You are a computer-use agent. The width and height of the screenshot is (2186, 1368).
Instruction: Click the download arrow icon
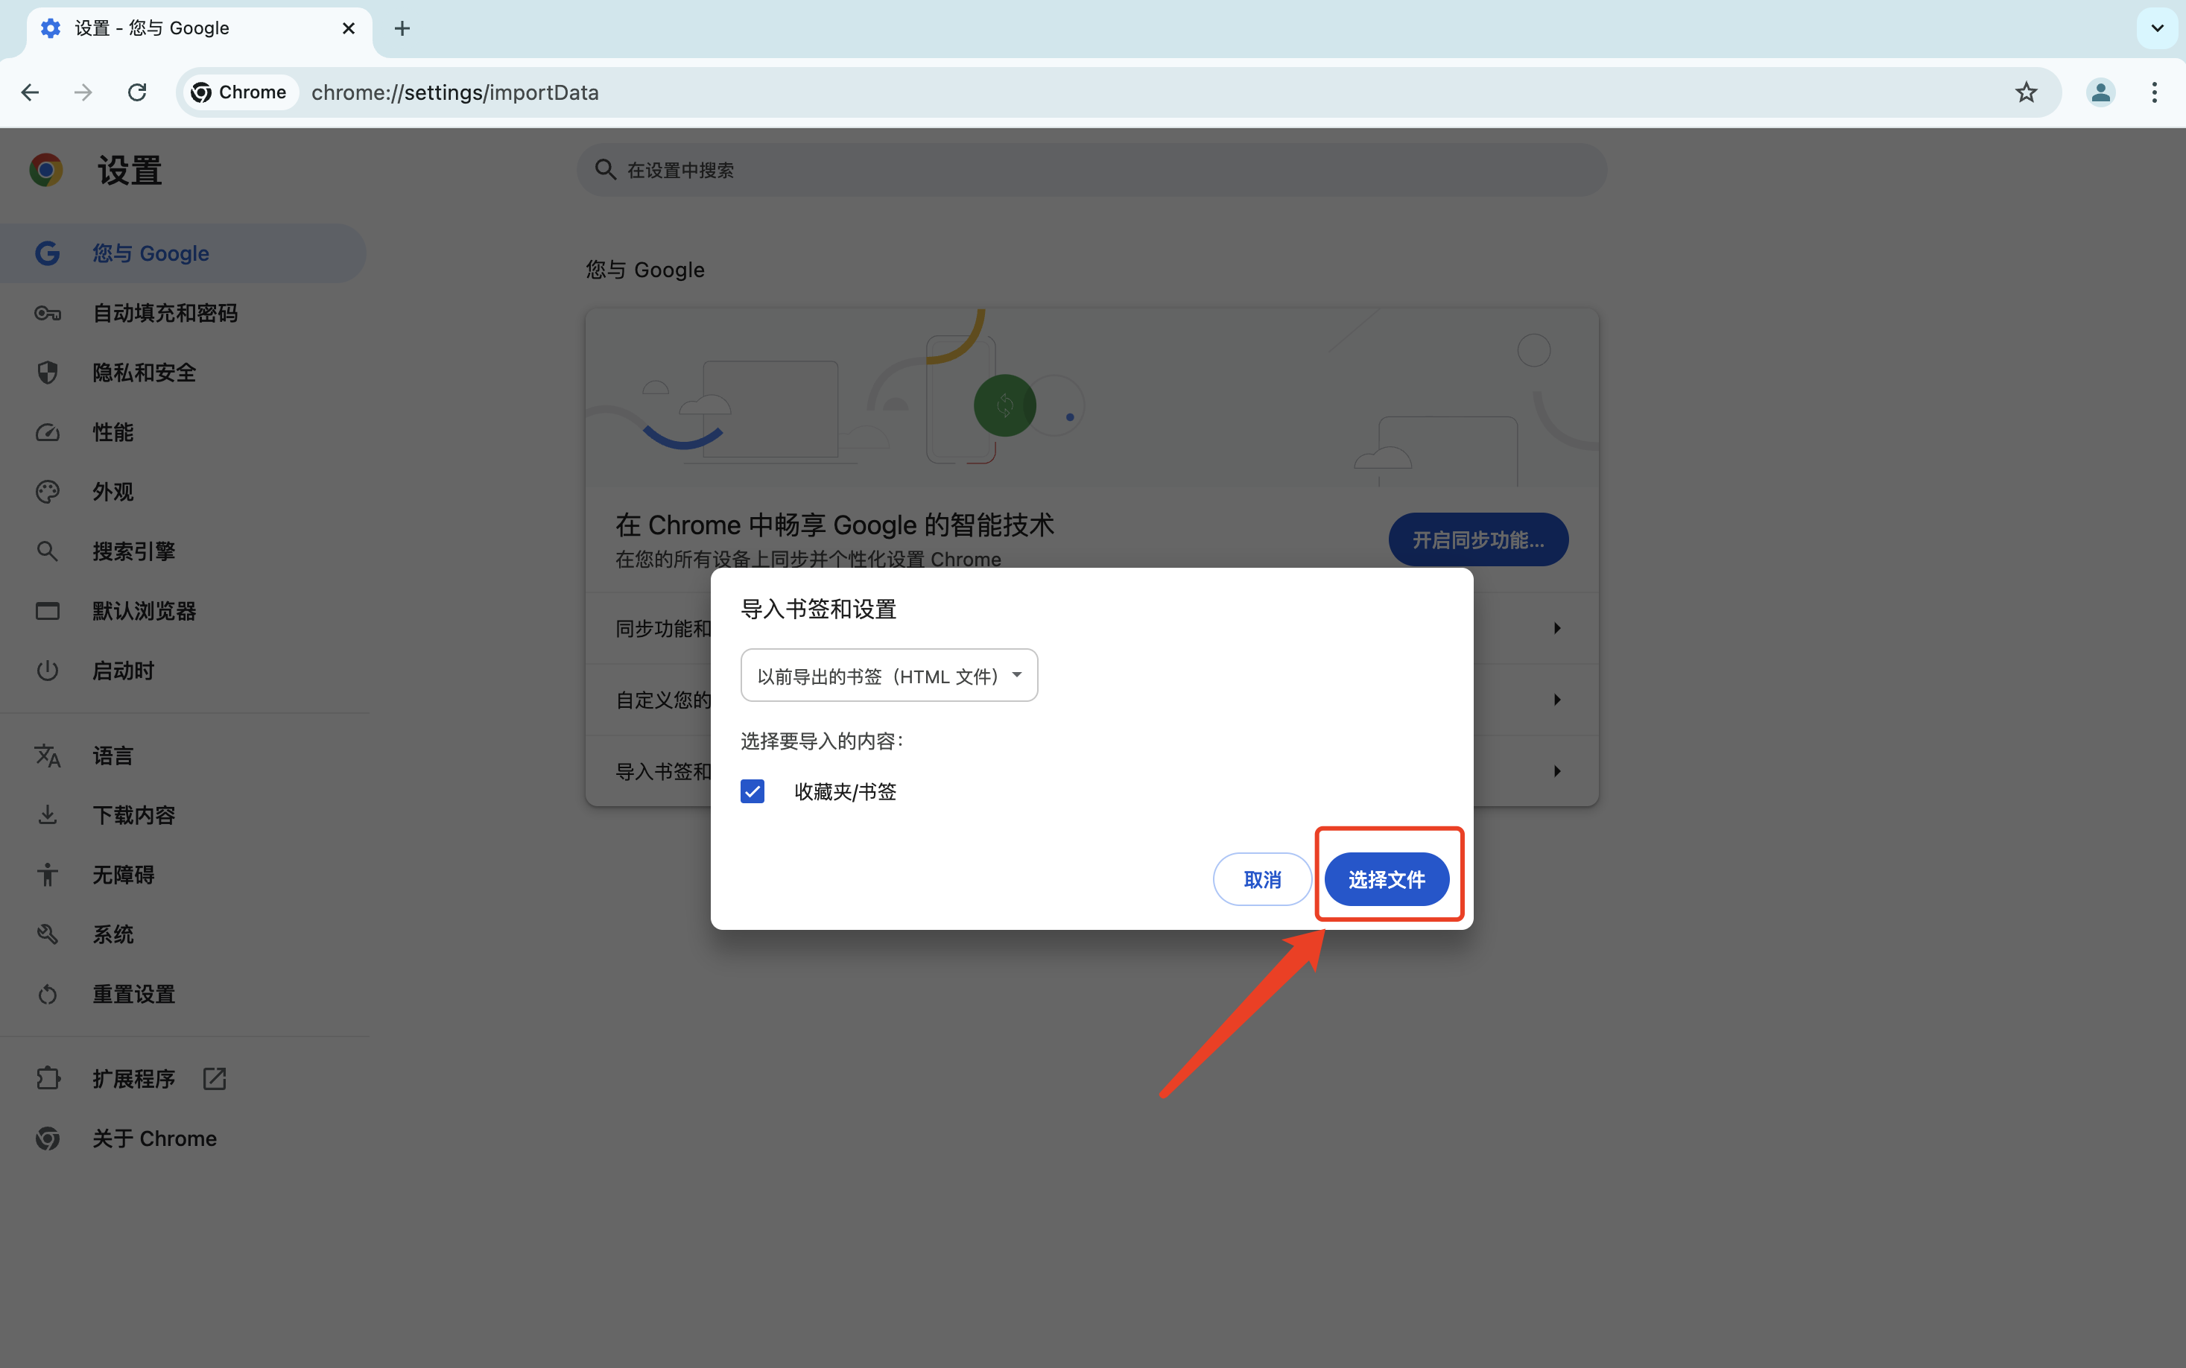click(x=47, y=816)
